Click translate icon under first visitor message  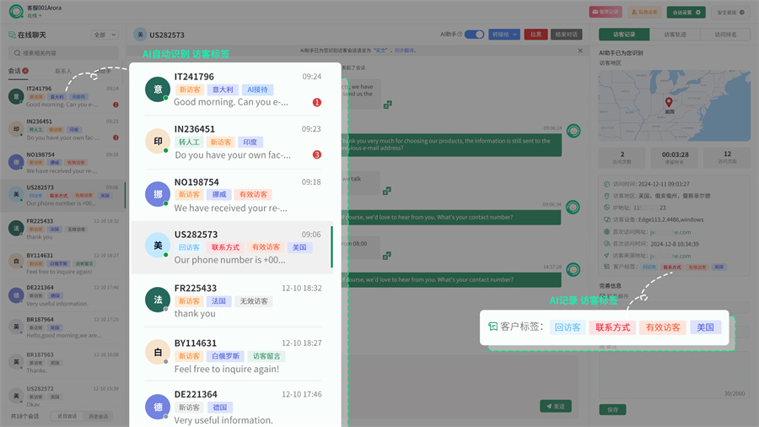pyautogui.click(x=387, y=105)
